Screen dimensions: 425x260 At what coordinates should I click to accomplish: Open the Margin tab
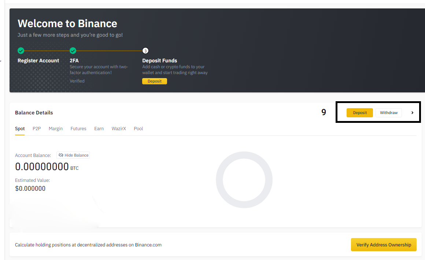click(56, 129)
